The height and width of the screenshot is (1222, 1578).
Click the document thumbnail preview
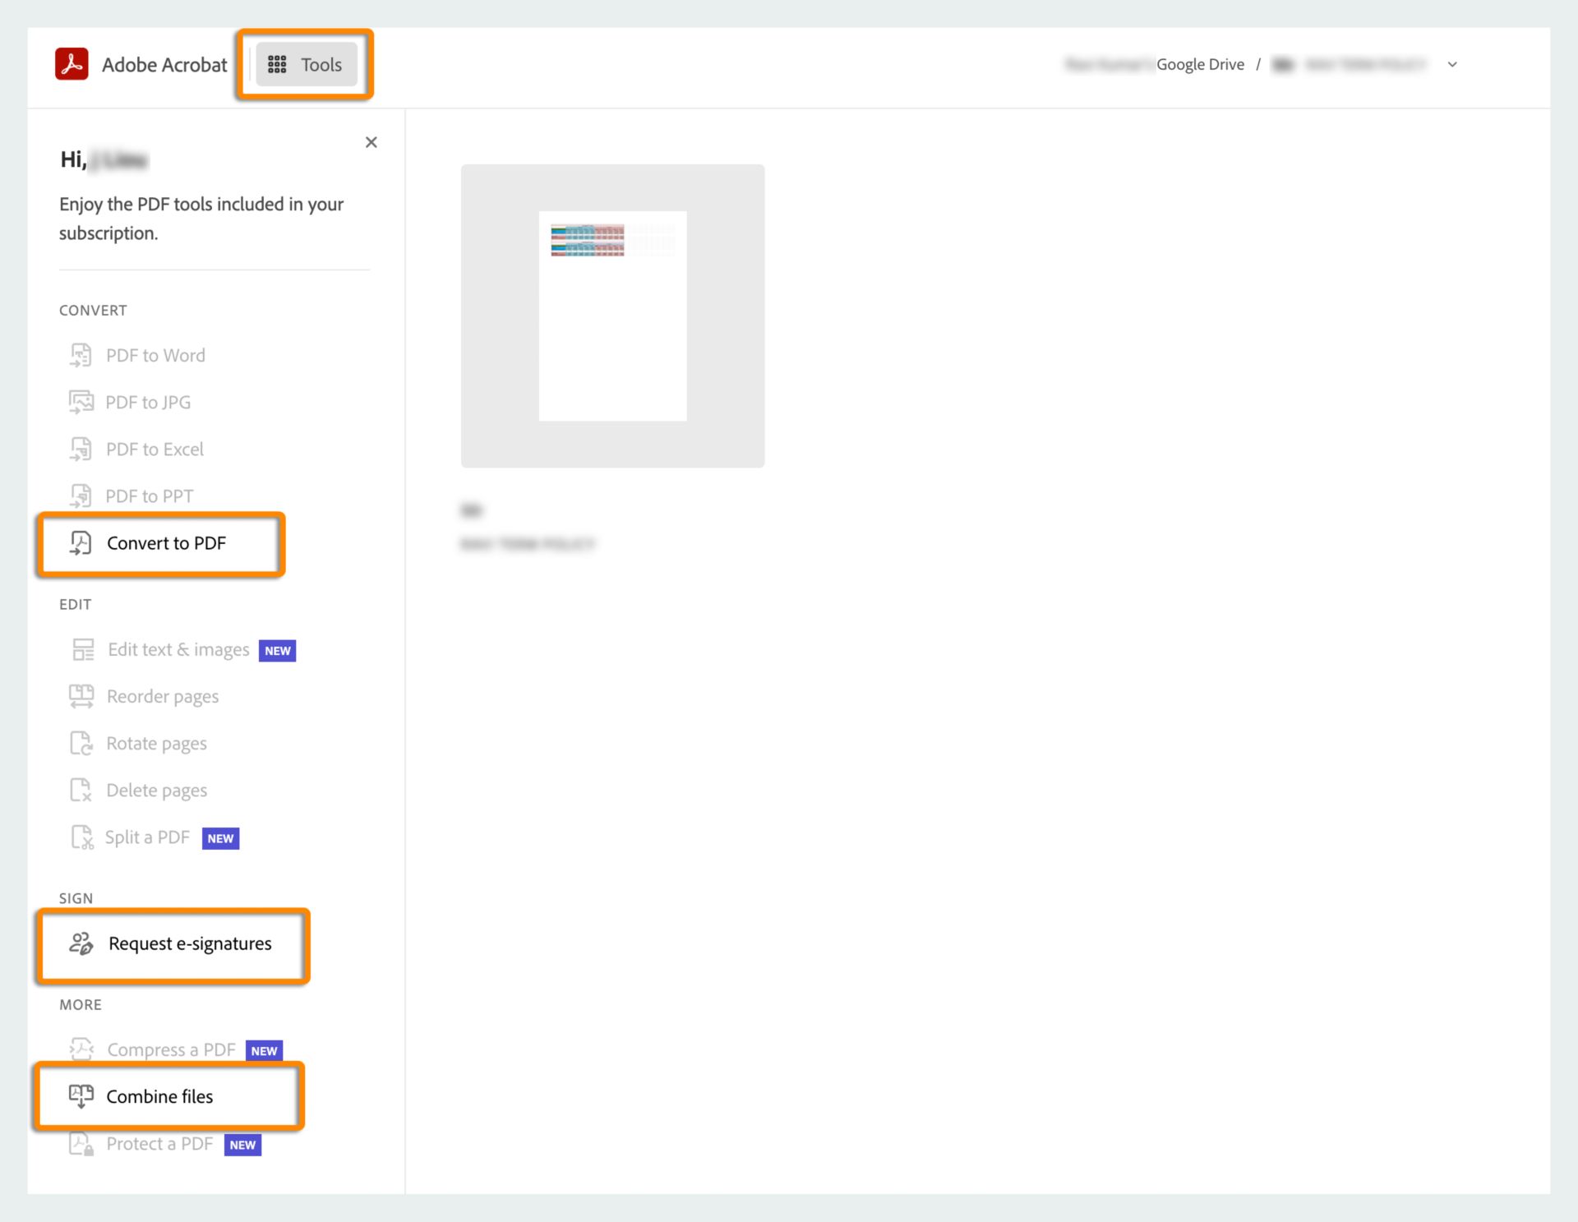click(x=613, y=316)
